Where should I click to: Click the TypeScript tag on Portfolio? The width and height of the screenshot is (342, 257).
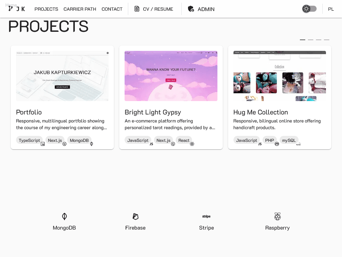[29, 140]
